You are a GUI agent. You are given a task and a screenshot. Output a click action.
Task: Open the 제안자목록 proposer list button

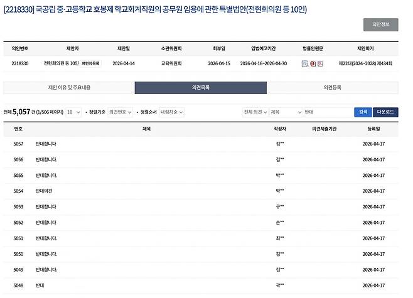(90, 63)
